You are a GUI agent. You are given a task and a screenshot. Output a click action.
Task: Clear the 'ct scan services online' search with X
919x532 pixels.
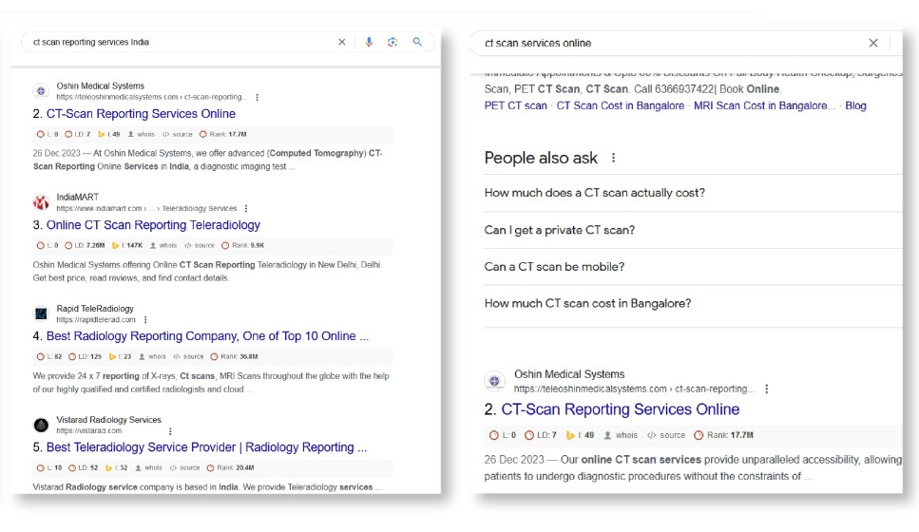point(873,43)
